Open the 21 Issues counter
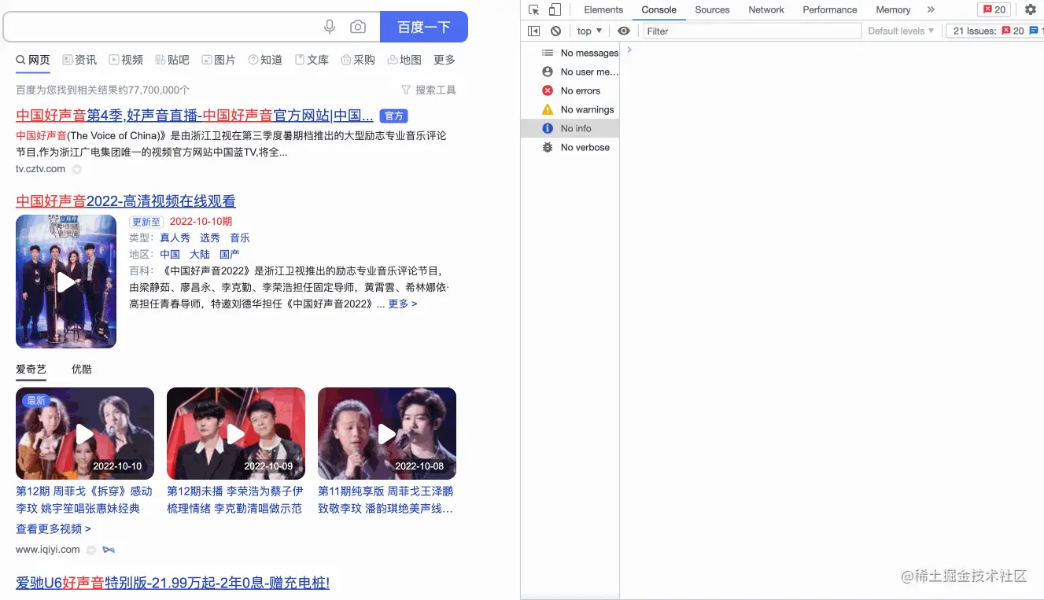The height and width of the screenshot is (600, 1044). point(994,31)
